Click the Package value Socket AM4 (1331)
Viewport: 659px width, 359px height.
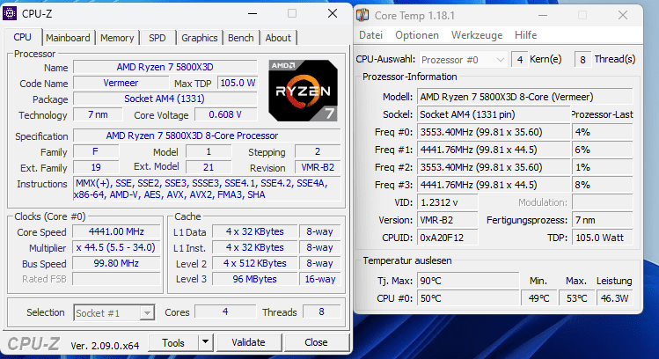(x=165, y=99)
